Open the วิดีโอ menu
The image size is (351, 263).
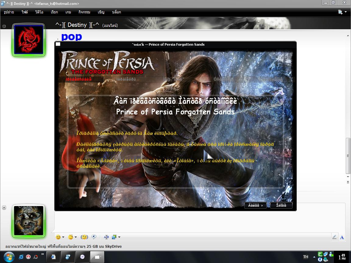[39, 12]
